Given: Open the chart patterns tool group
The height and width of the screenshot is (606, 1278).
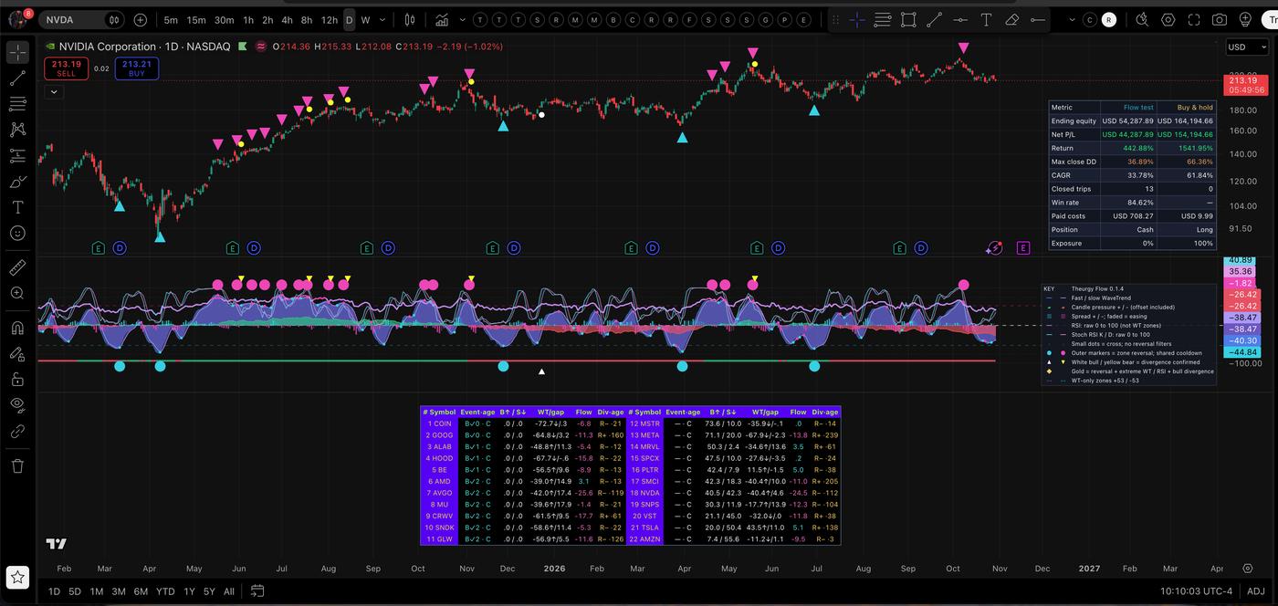Looking at the screenshot, I should 17,130.
